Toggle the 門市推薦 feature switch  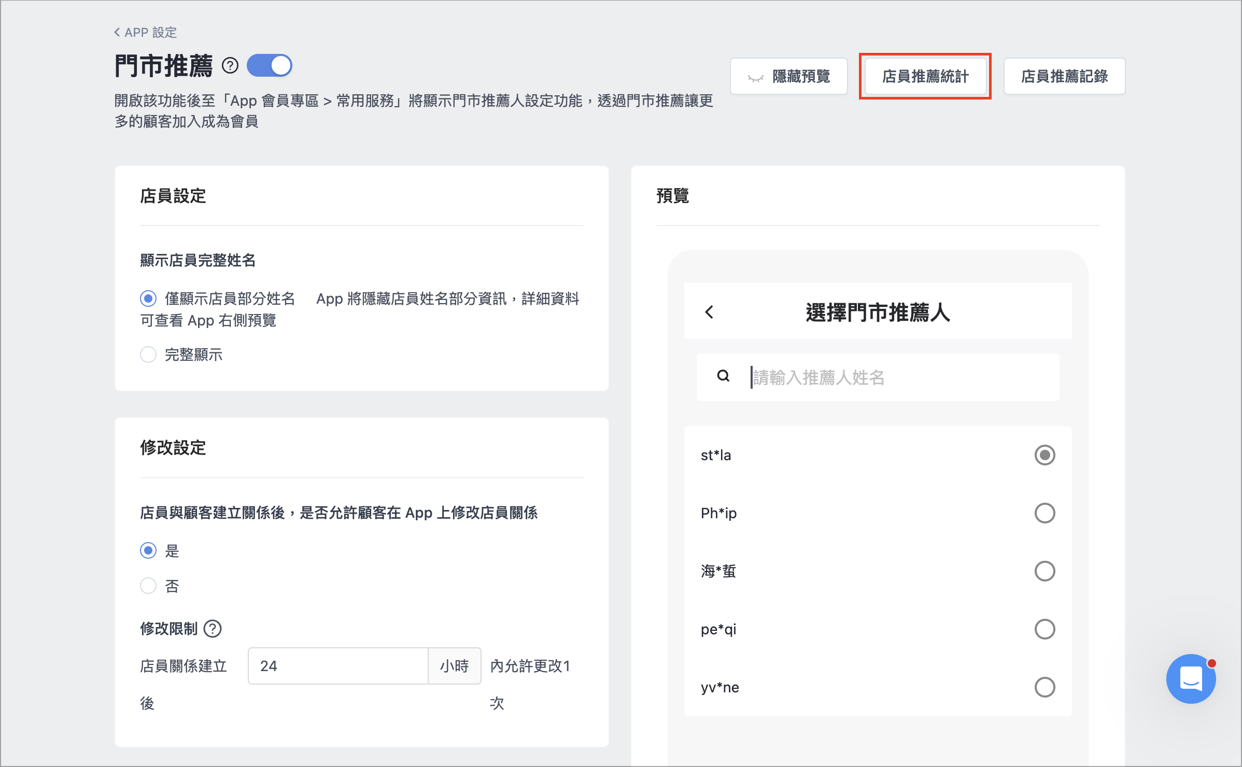pos(269,66)
